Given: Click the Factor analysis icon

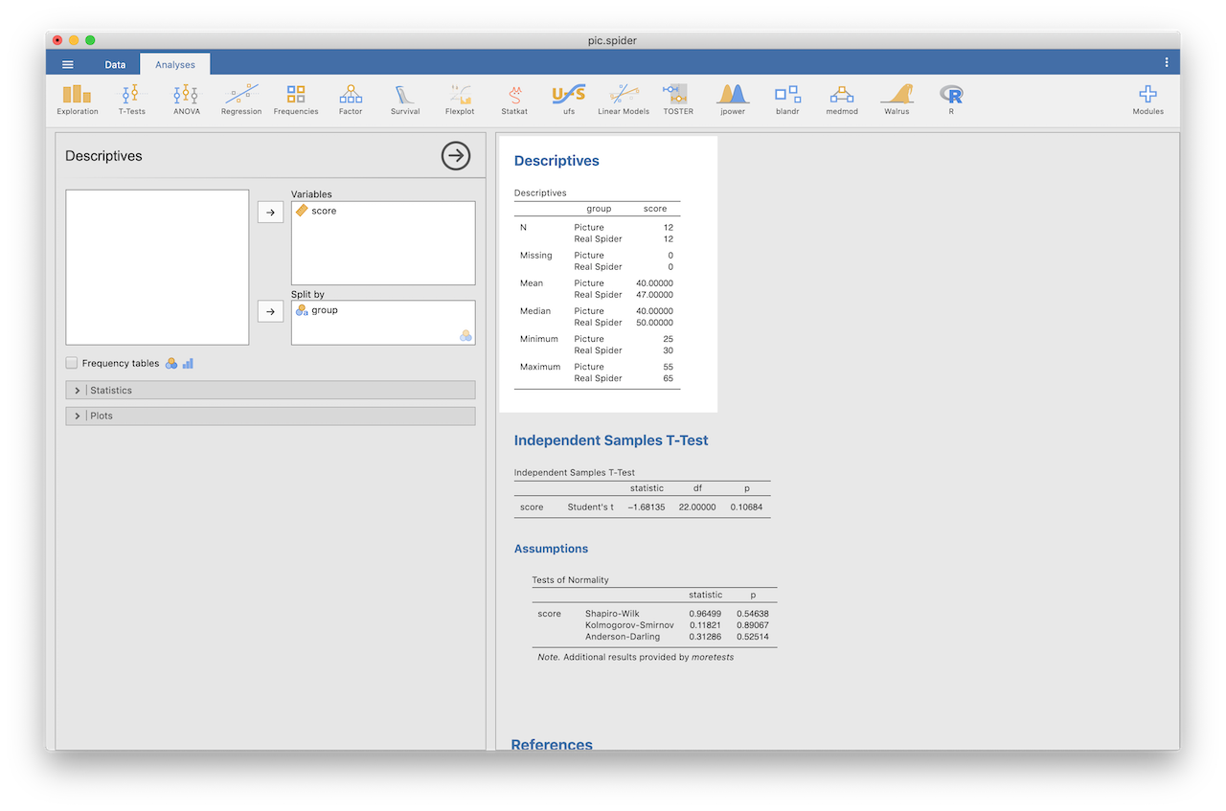Looking at the screenshot, I should click(x=351, y=99).
